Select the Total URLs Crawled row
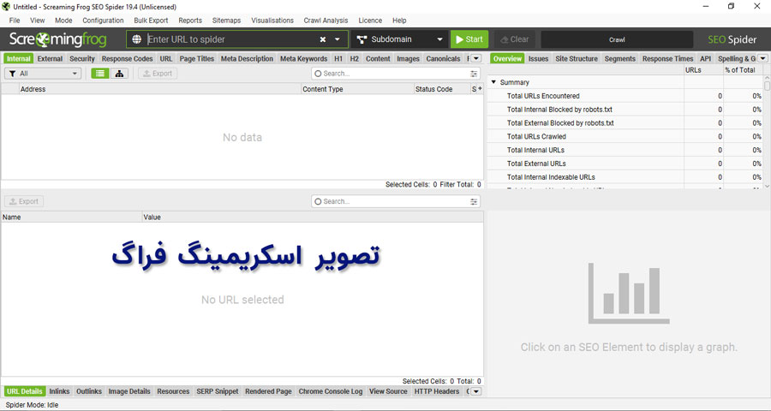 pyautogui.click(x=625, y=136)
